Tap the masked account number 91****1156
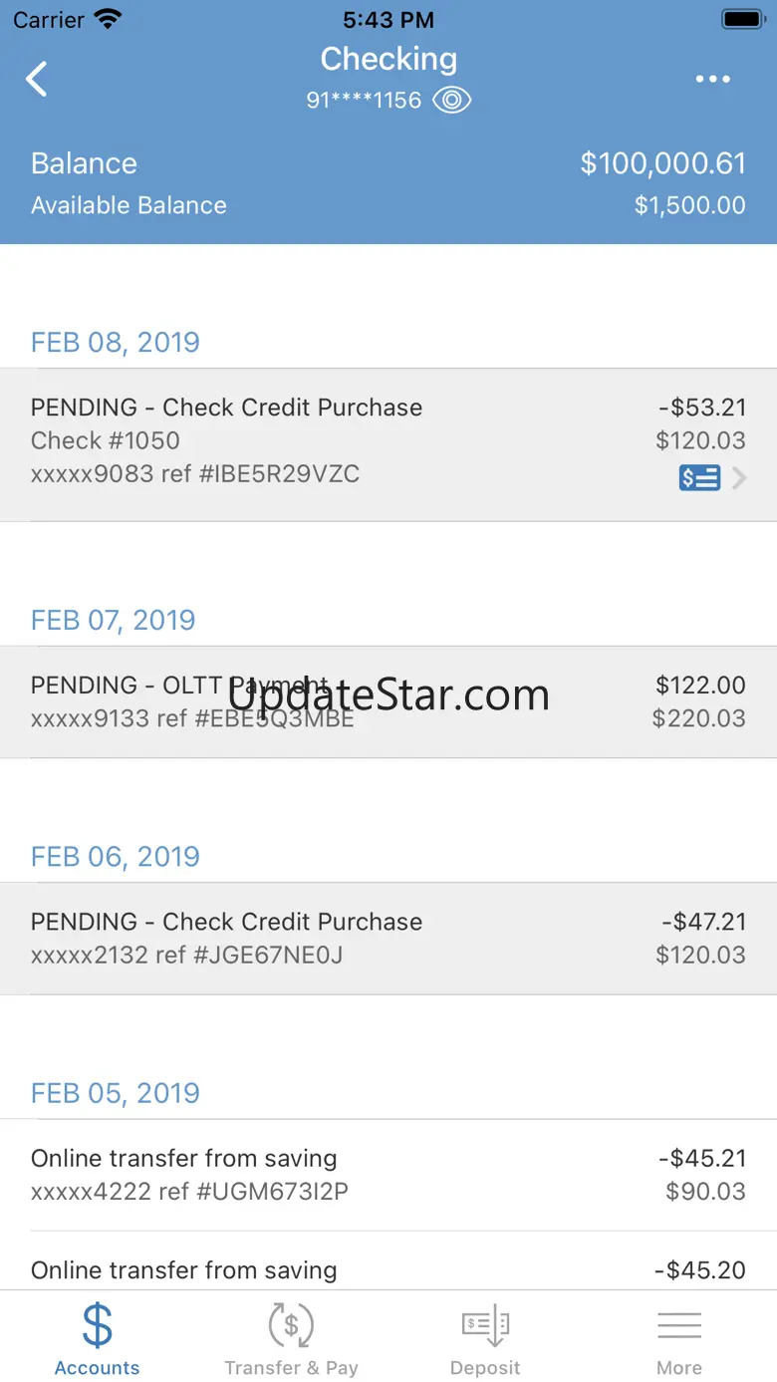The image size is (777, 1382). click(364, 101)
